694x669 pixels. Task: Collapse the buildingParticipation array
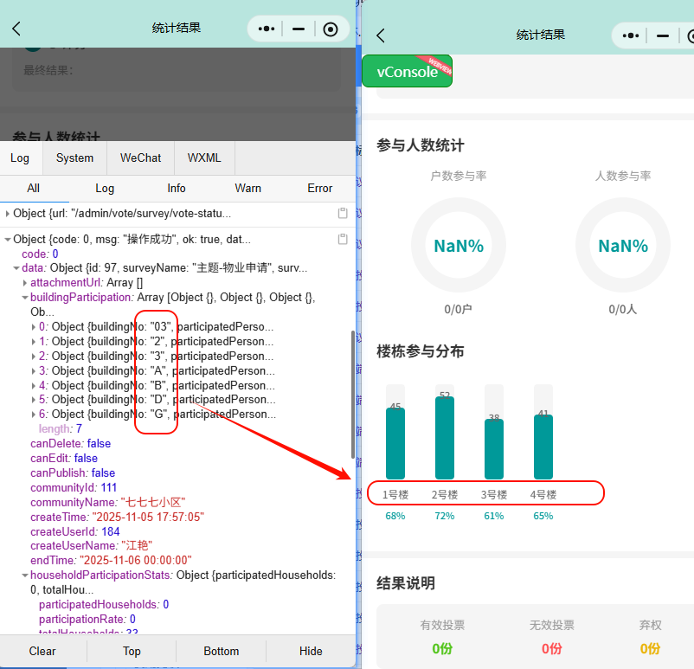click(x=25, y=298)
